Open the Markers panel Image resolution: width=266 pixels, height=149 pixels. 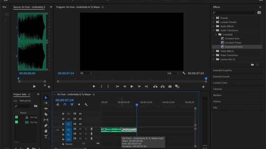tap(217, 95)
